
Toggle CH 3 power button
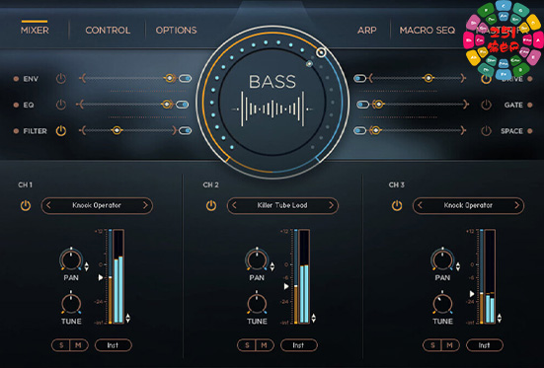coord(397,205)
